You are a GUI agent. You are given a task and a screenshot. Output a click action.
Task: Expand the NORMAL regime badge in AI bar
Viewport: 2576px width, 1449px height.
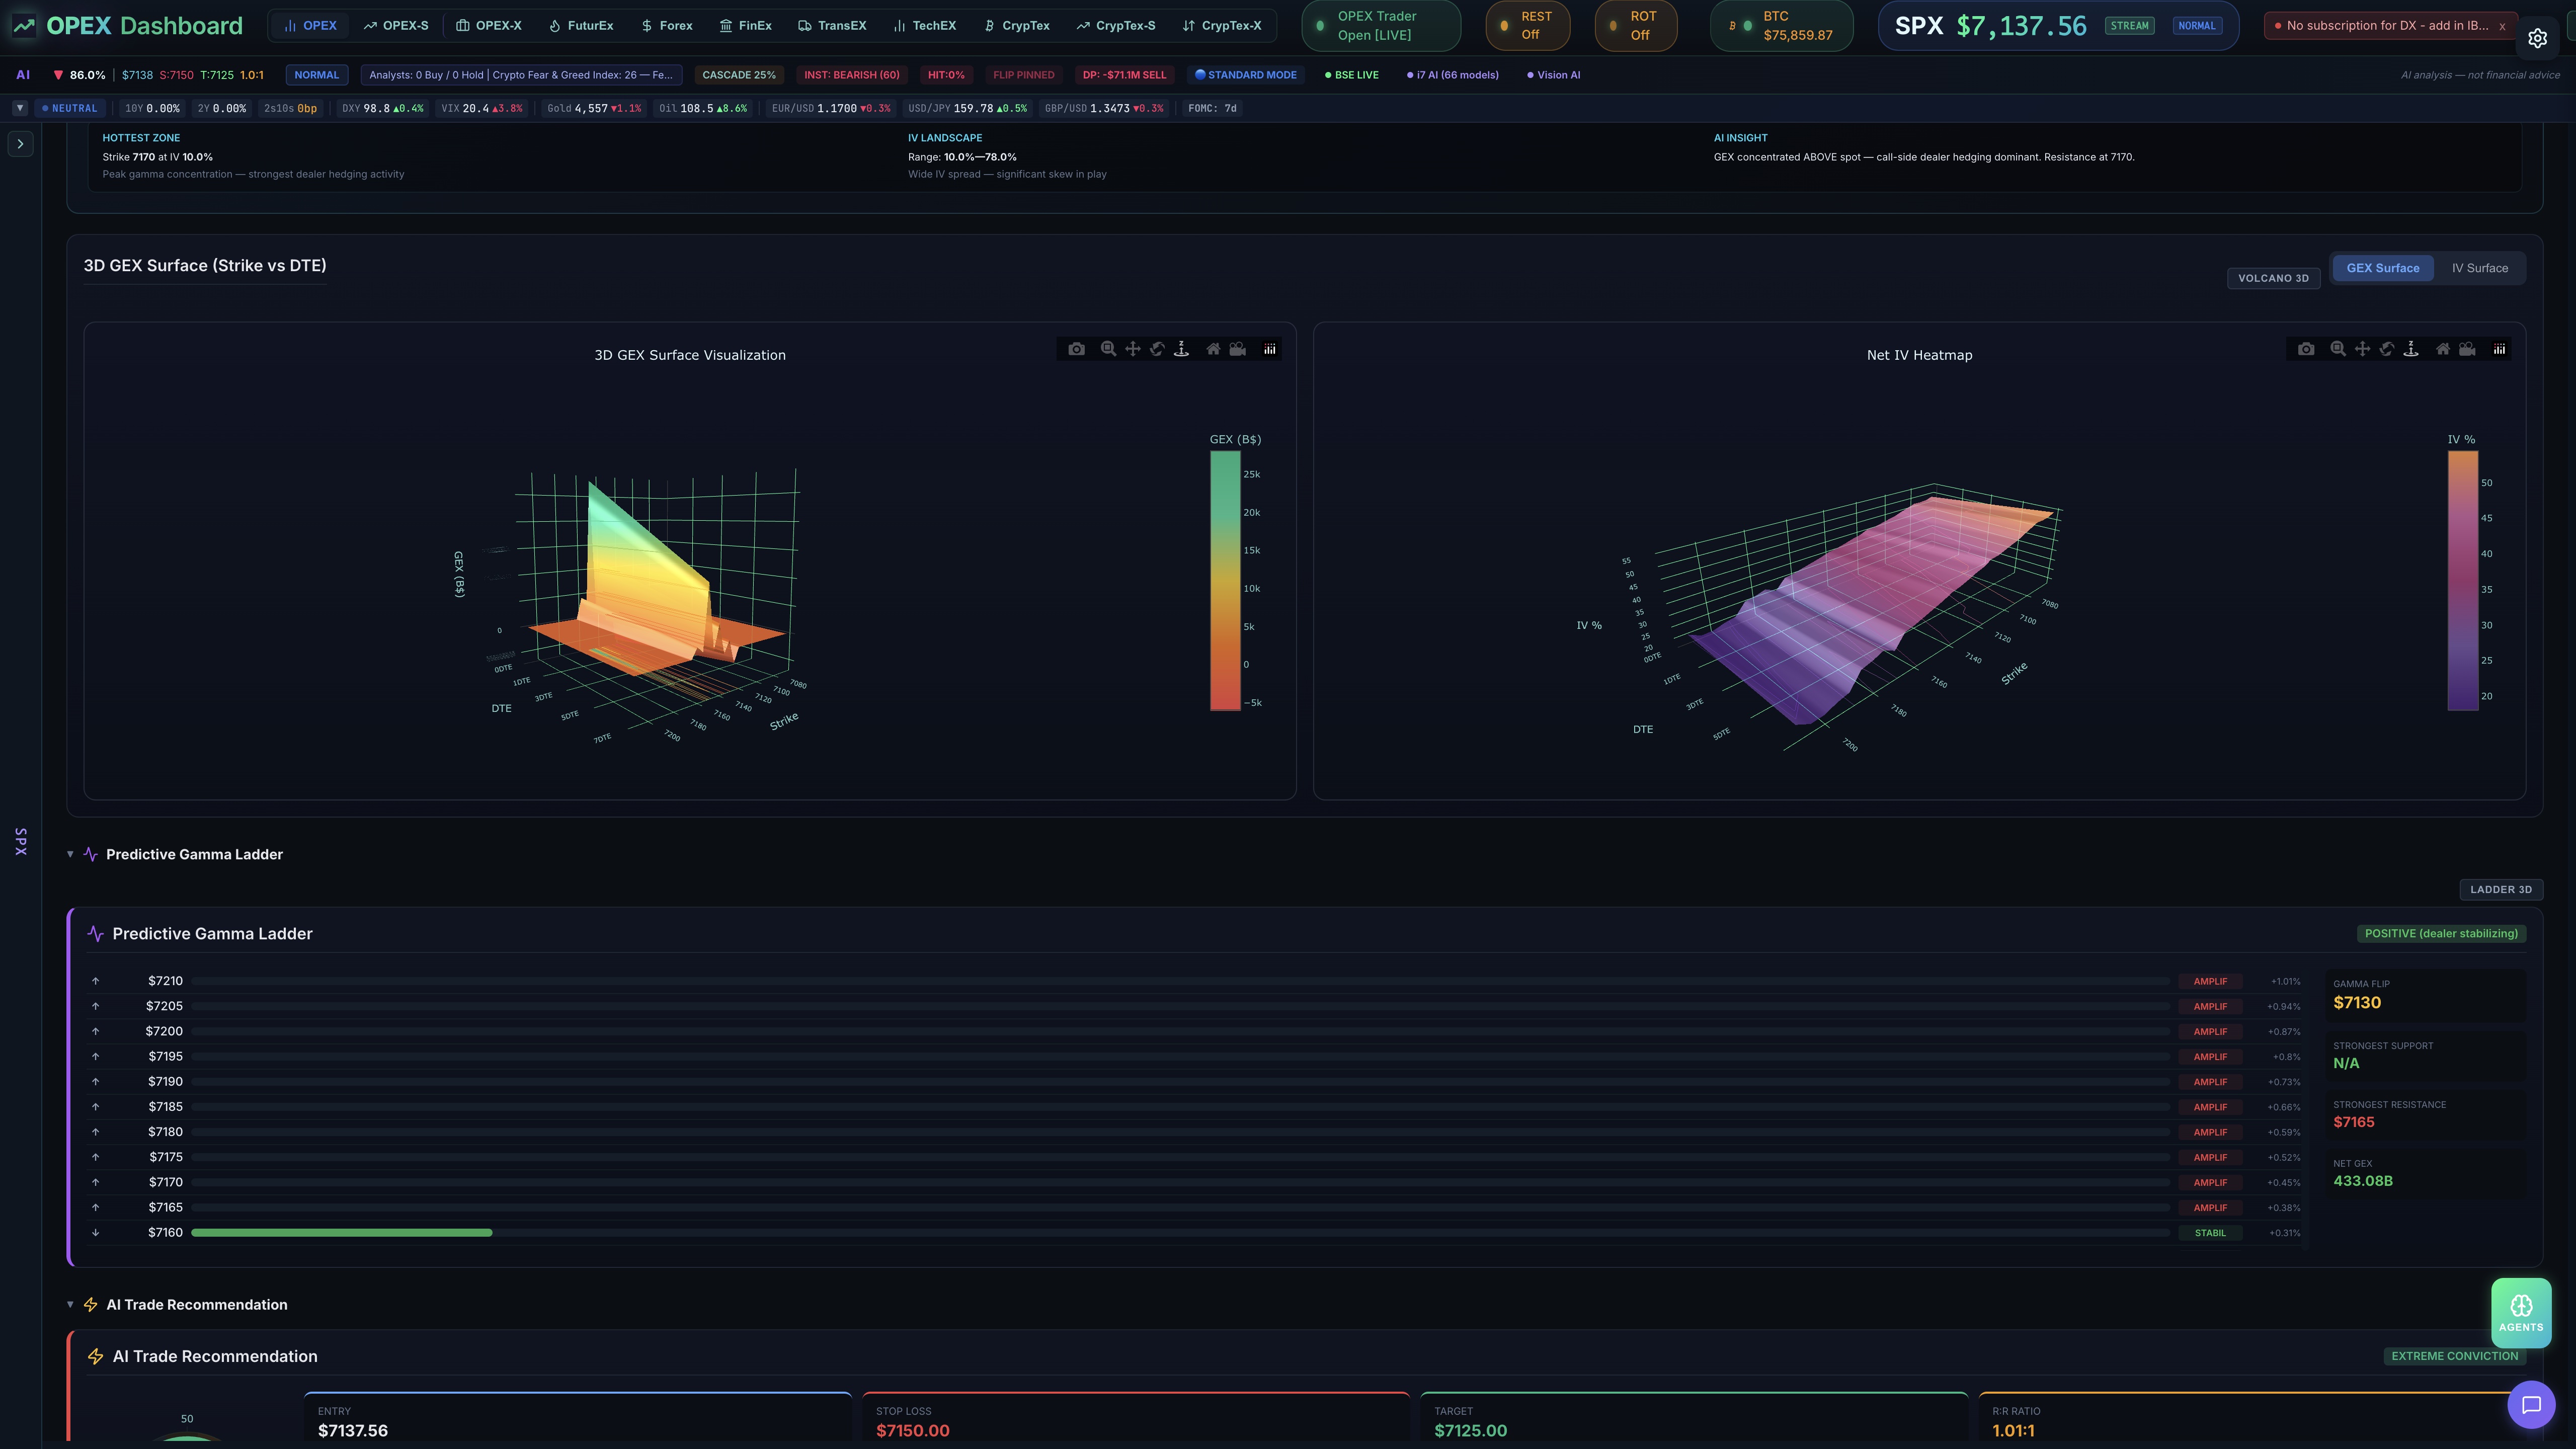316,75
